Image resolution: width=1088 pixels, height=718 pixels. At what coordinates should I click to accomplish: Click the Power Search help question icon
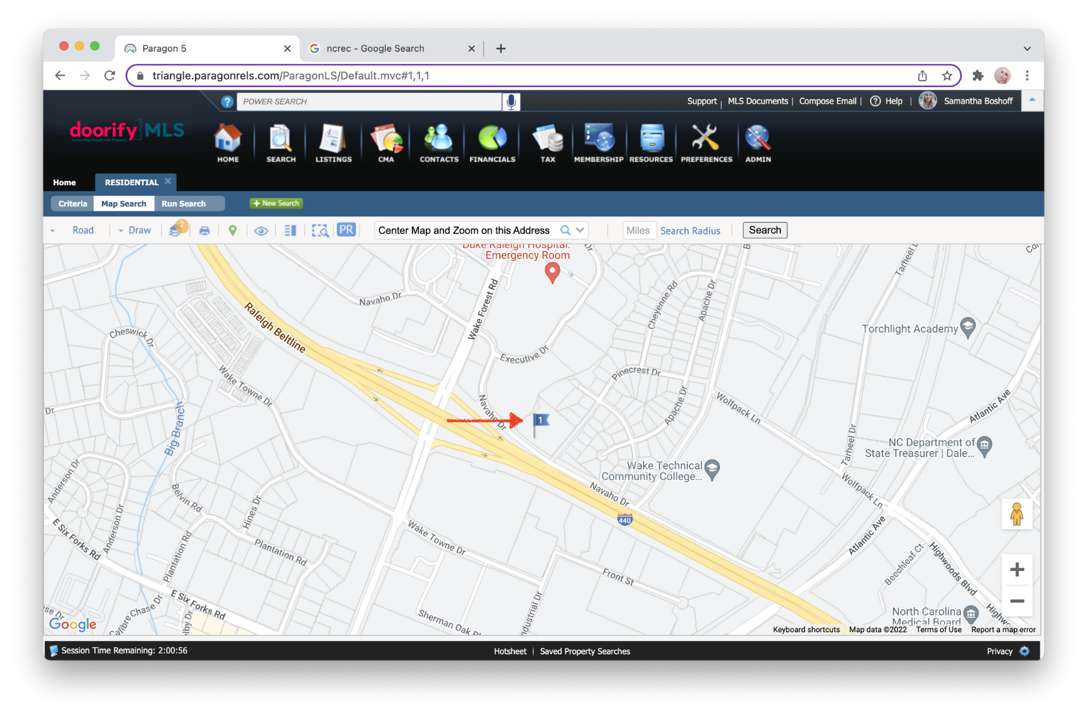coord(227,102)
